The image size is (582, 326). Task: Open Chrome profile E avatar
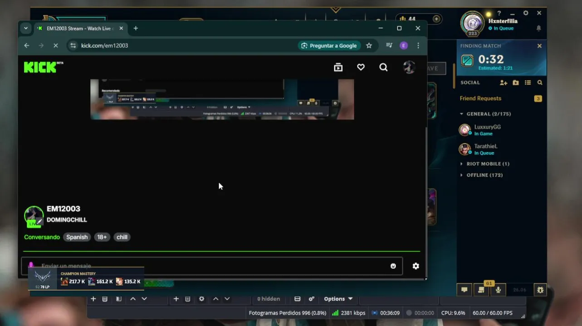click(404, 45)
